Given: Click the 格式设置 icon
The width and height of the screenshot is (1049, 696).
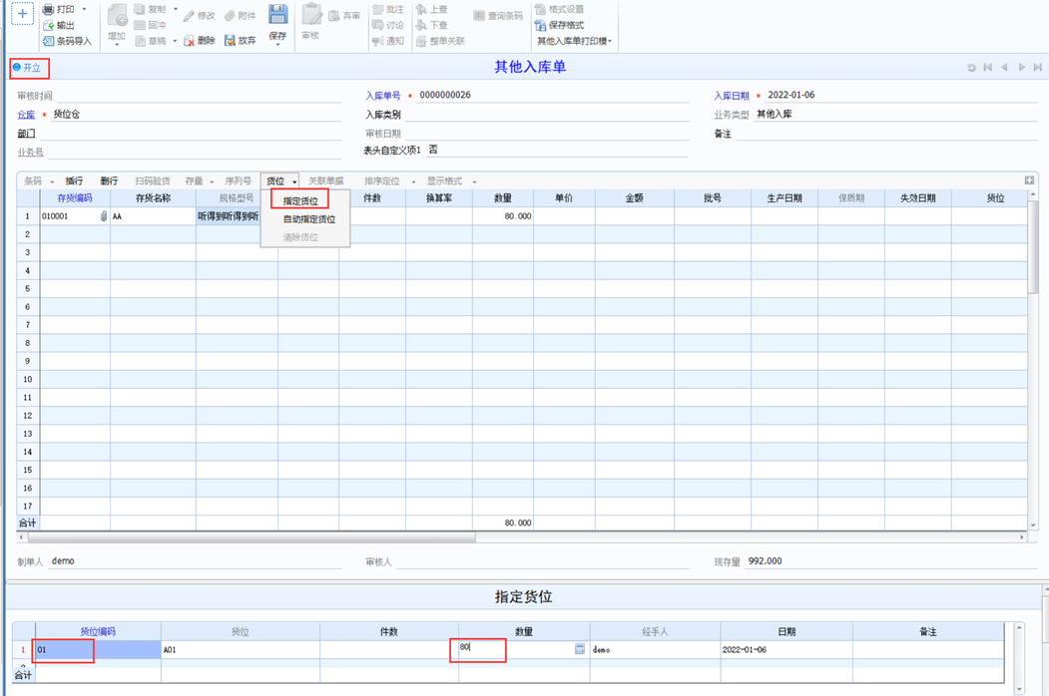Looking at the screenshot, I should 541,9.
